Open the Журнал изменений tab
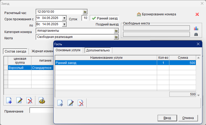Screen dimensions: 206x125 pyautogui.click(x=42, y=51)
